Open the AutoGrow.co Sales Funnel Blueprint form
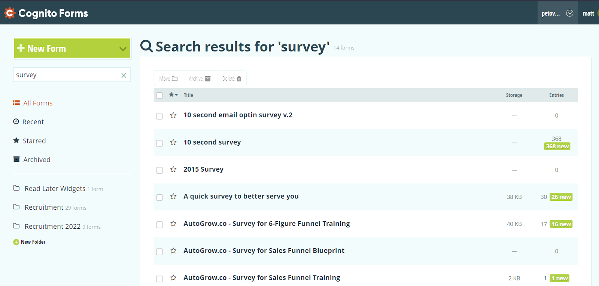The image size is (599, 286). click(264, 250)
